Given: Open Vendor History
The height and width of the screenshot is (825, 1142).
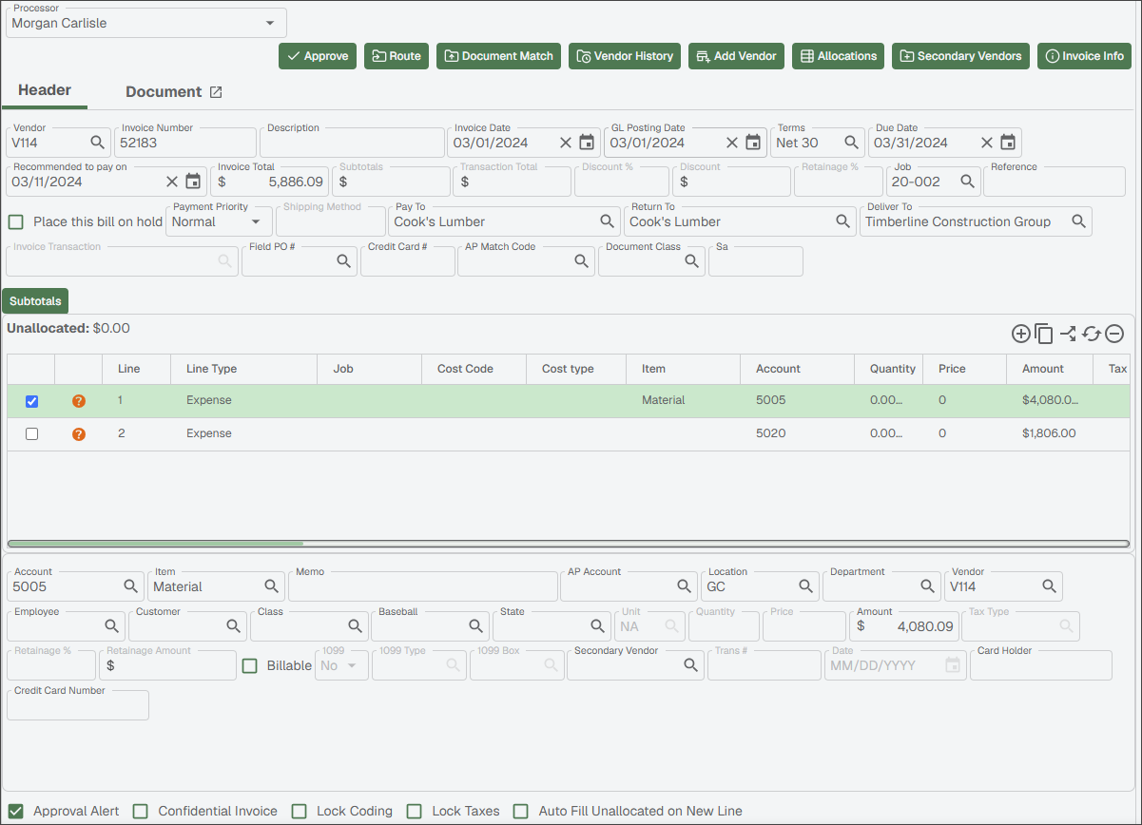Looking at the screenshot, I should click(x=625, y=56).
